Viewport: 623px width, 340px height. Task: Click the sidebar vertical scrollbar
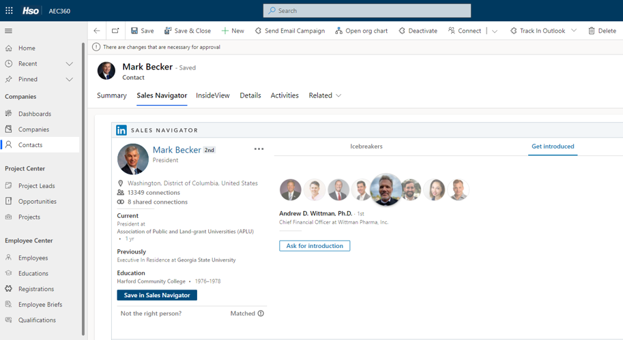83,189
